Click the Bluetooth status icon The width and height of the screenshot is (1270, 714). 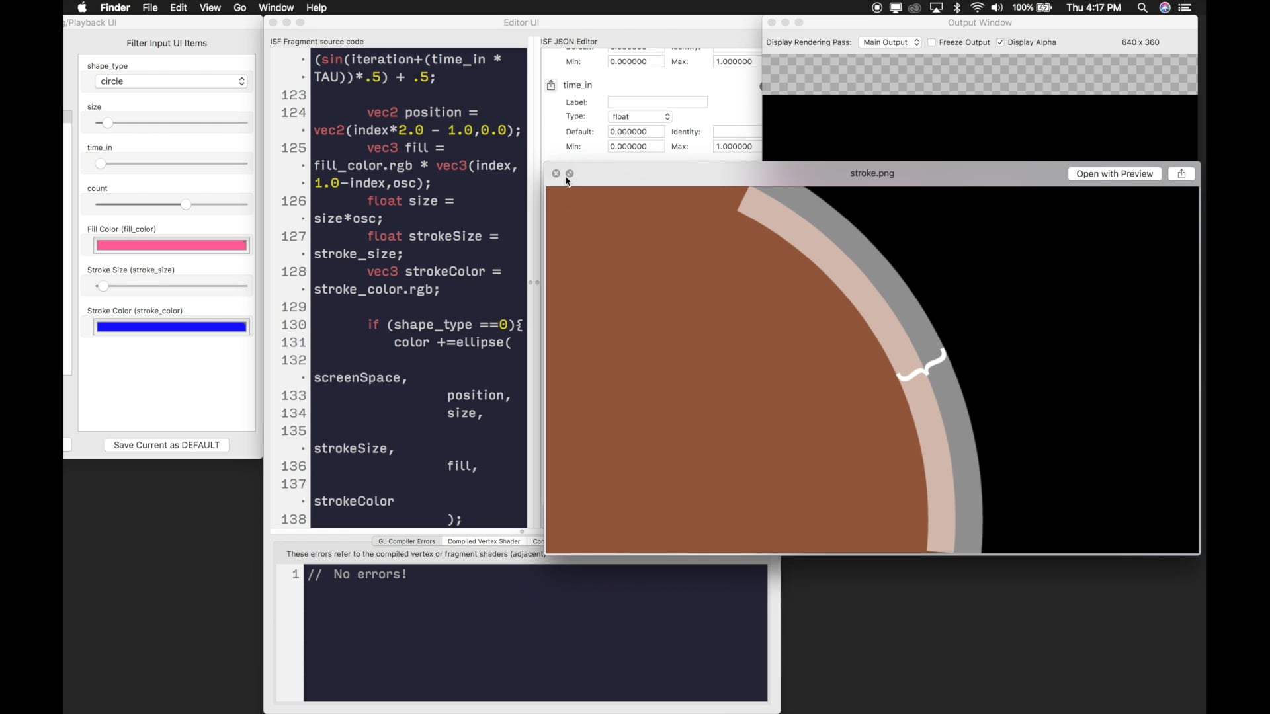(x=957, y=8)
